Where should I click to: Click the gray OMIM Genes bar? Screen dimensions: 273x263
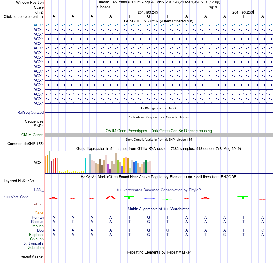pos(159,135)
